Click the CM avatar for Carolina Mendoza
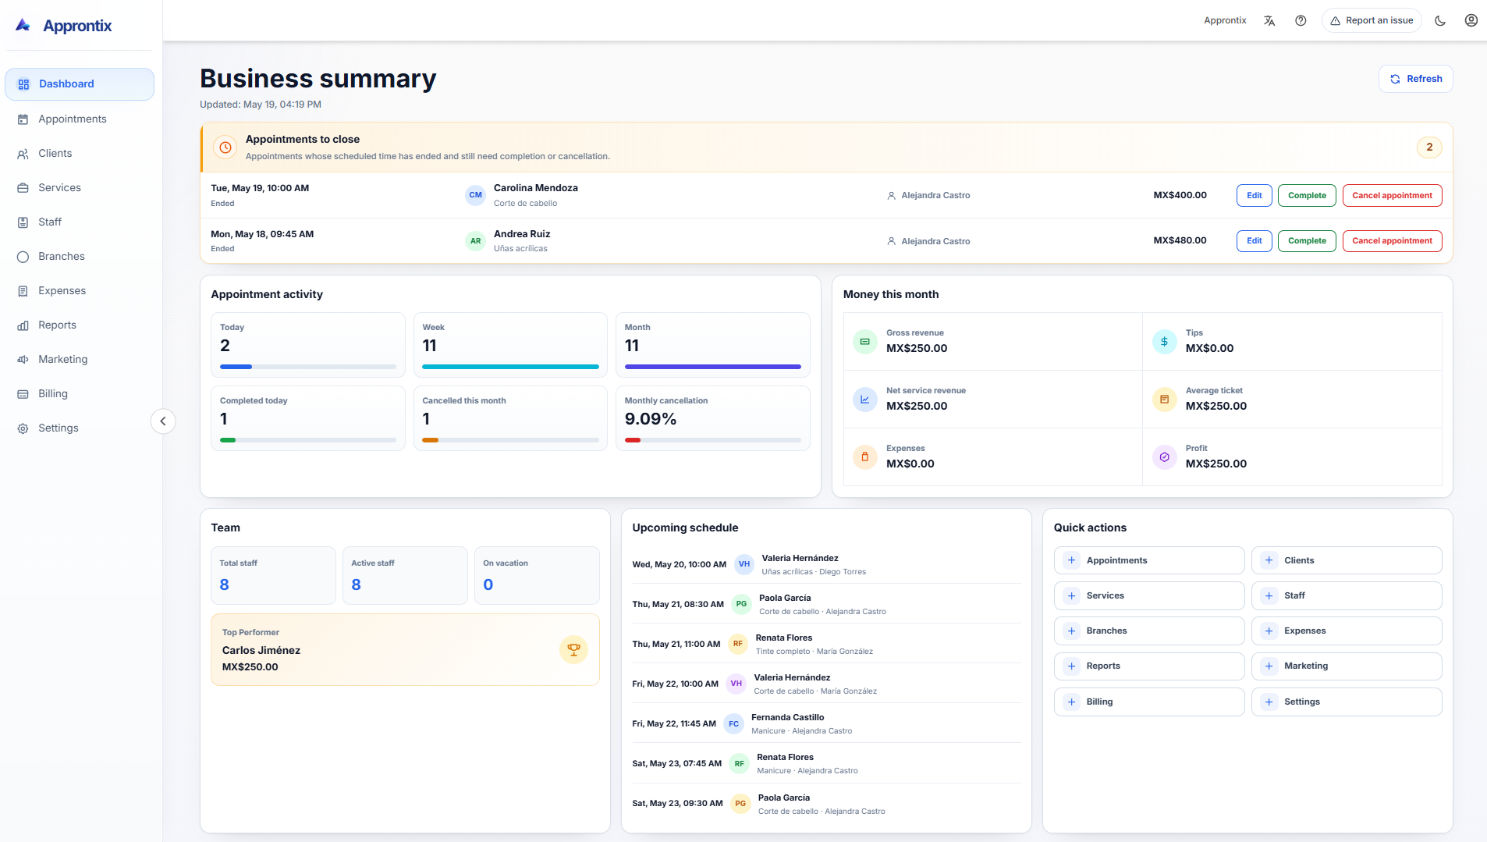The width and height of the screenshot is (1487, 842). click(476, 196)
